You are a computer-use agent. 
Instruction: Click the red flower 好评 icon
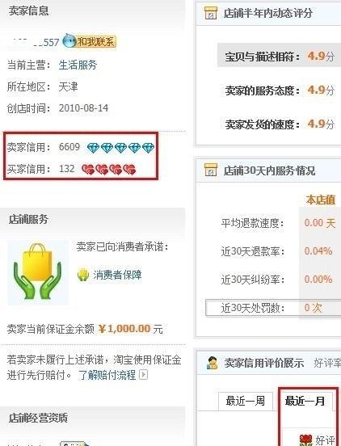[305, 440]
